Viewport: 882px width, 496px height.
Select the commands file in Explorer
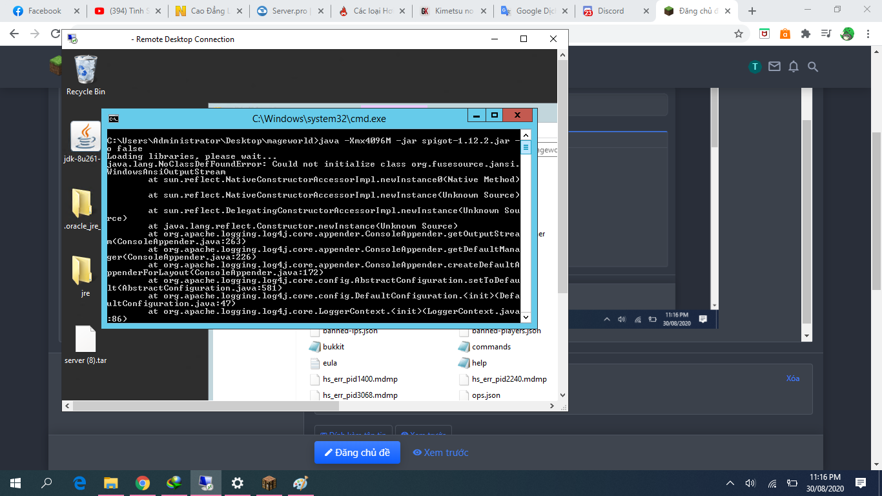click(x=484, y=347)
